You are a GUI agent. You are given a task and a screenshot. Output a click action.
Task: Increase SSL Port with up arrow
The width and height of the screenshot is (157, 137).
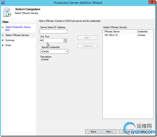65,40
